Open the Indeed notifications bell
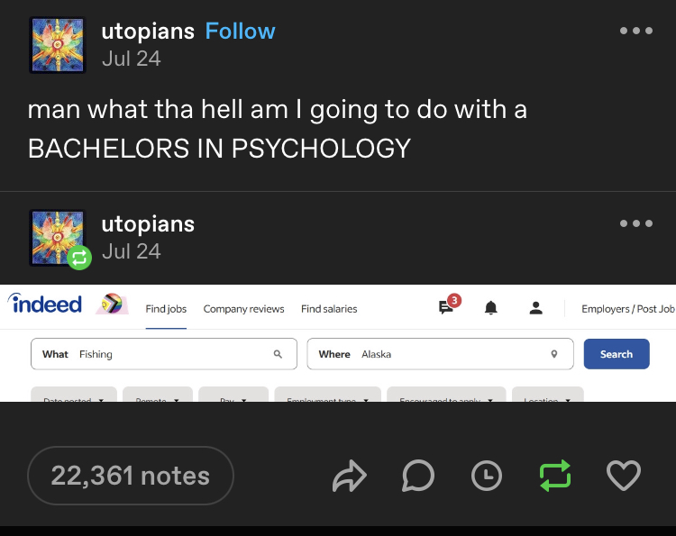 pos(491,308)
